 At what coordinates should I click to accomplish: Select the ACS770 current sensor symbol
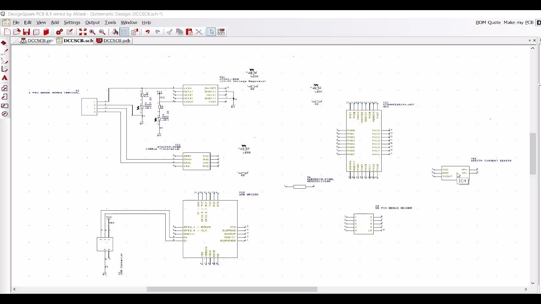(455, 173)
